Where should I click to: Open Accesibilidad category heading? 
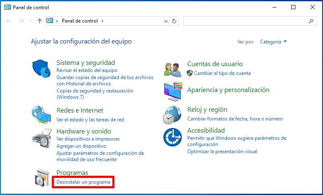click(x=206, y=131)
